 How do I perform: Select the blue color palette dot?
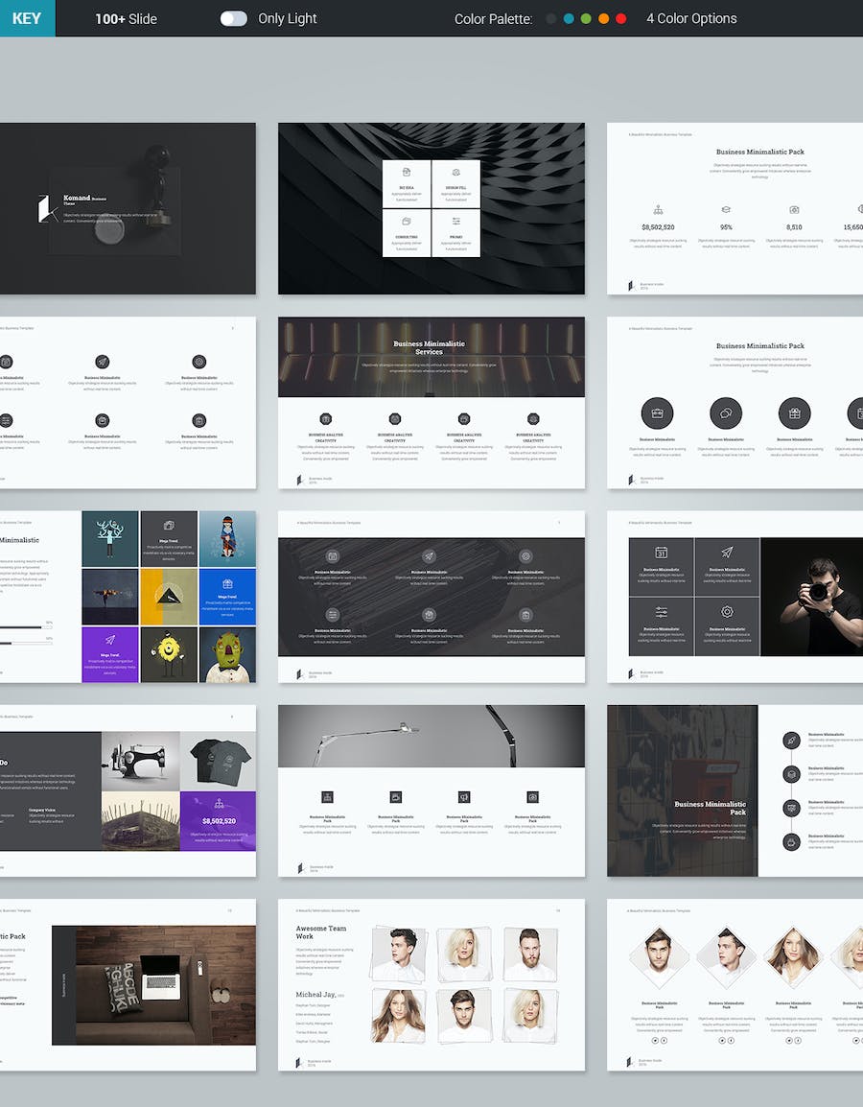click(x=569, y=18)
